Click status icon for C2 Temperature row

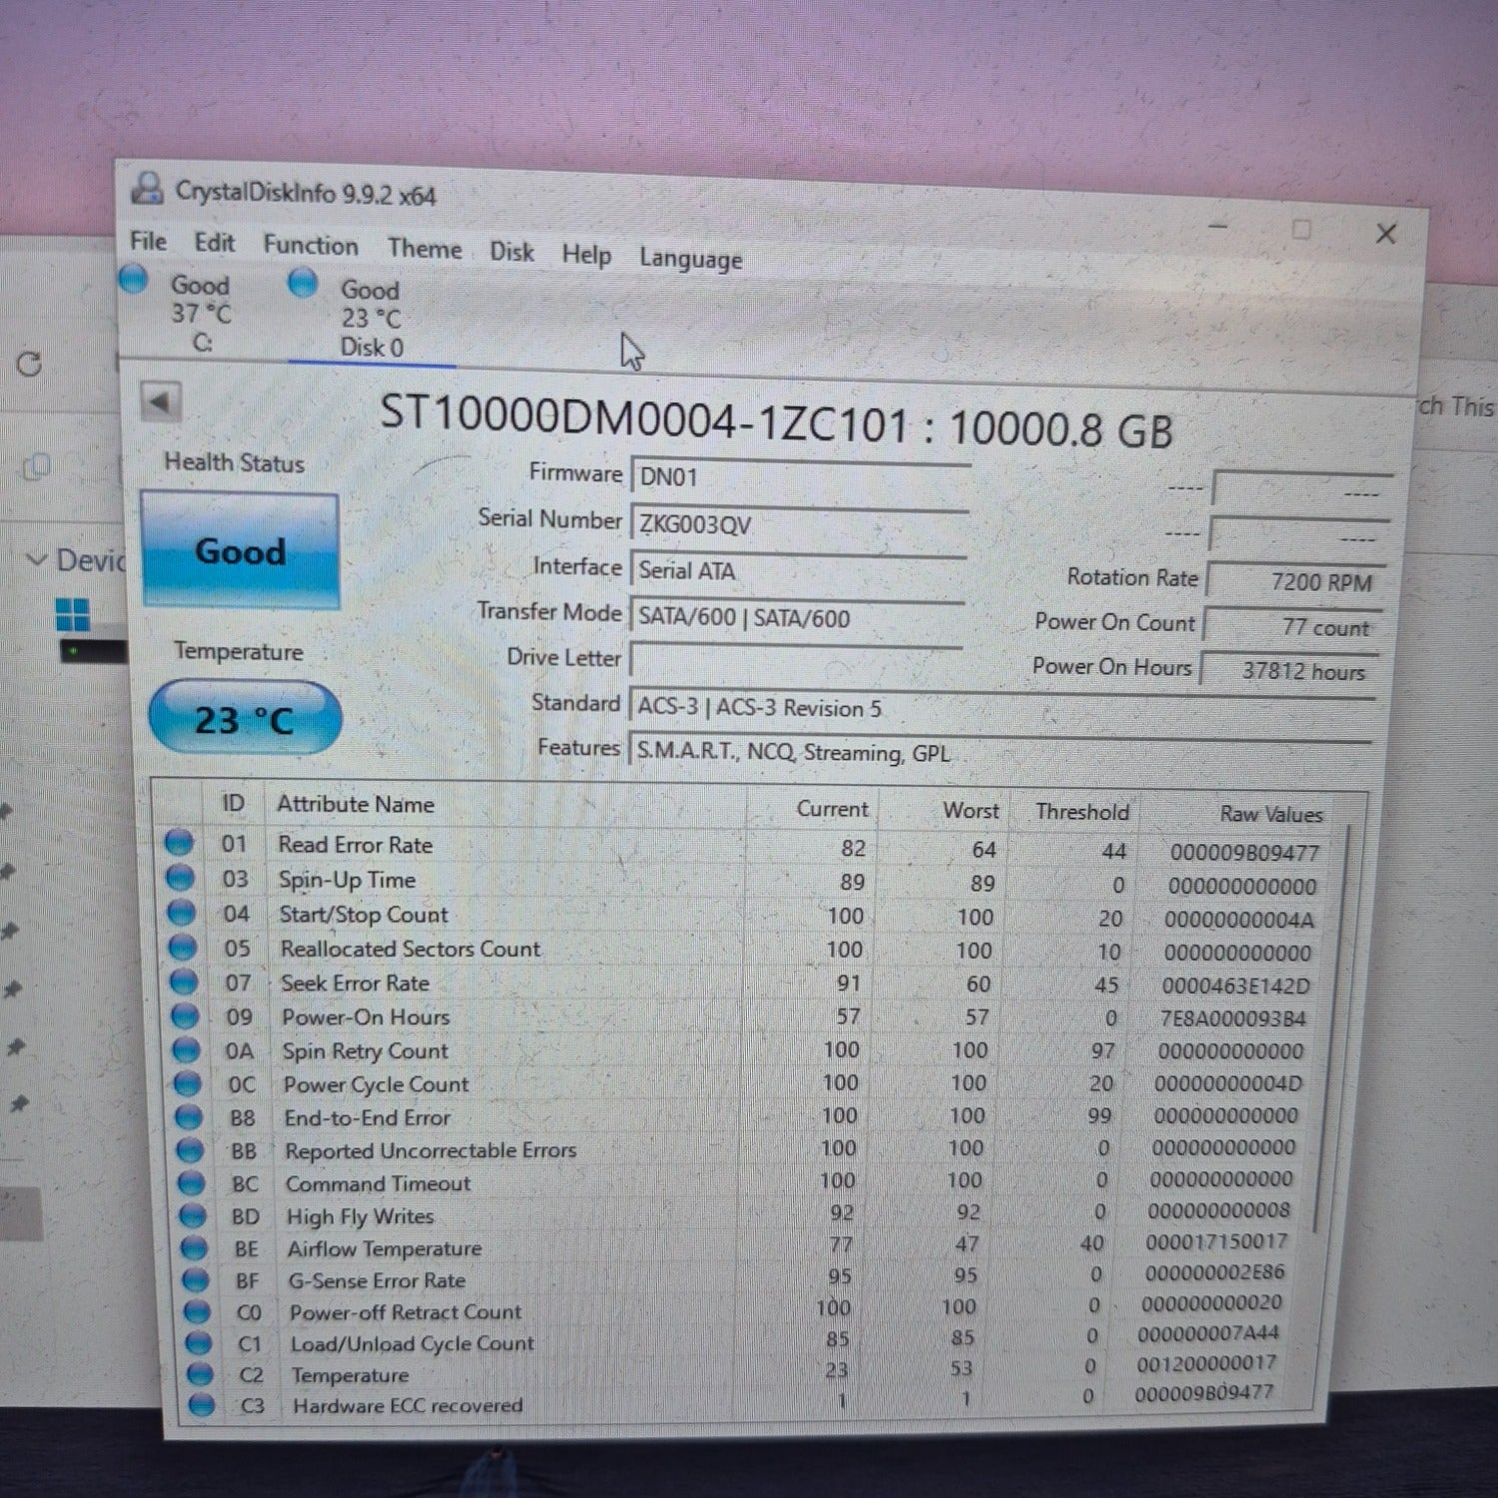pos(200,1374)
